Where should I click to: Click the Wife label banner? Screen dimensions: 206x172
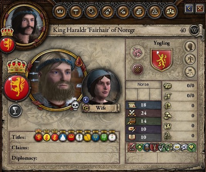coord(101,108)
